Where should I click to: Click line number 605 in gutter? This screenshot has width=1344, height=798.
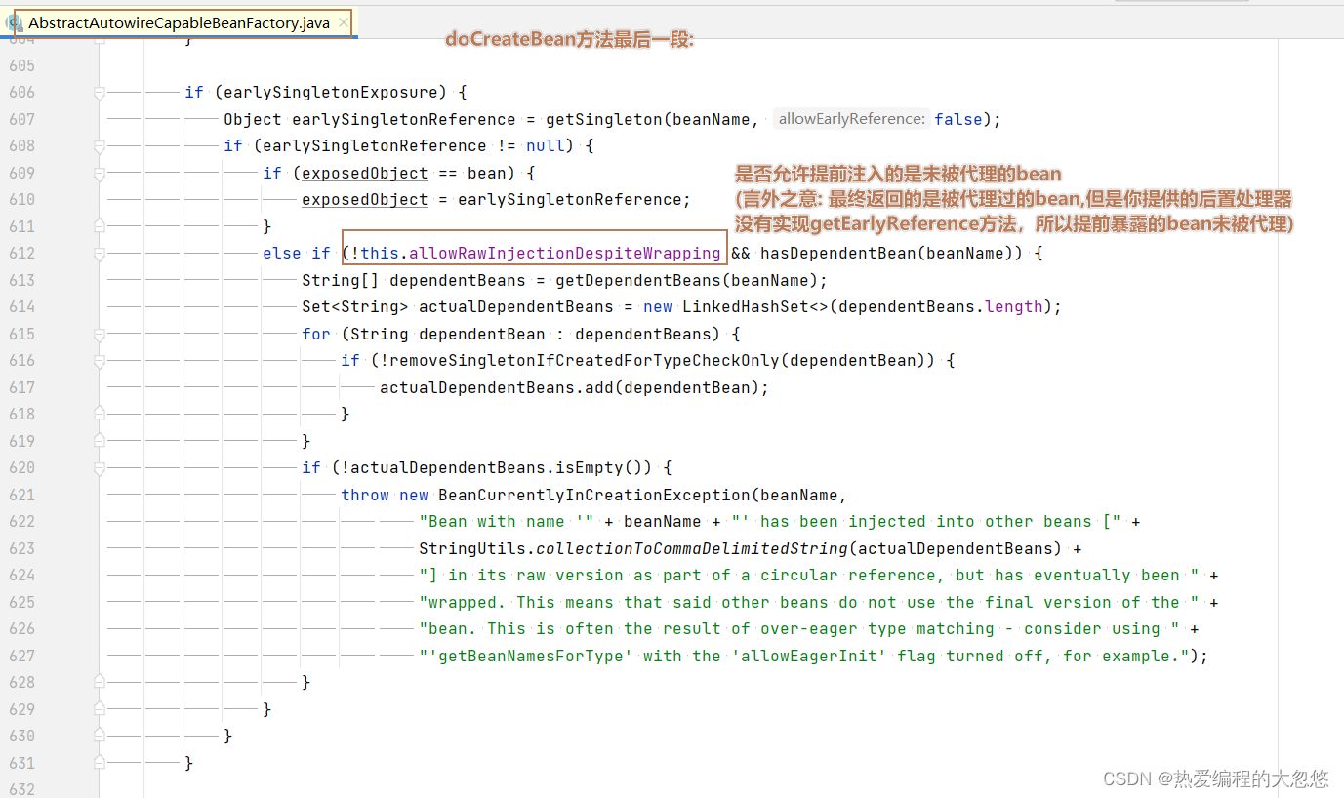(21, 65)
